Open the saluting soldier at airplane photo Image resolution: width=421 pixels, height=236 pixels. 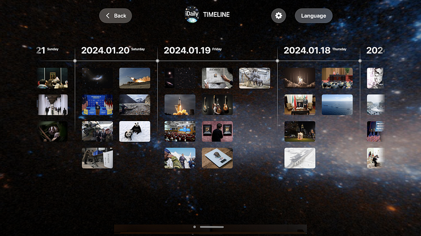(180, 158)
